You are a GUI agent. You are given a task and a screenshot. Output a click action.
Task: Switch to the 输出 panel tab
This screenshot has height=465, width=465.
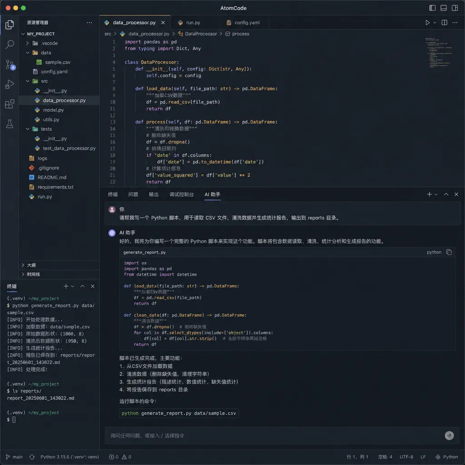[153, 194]
